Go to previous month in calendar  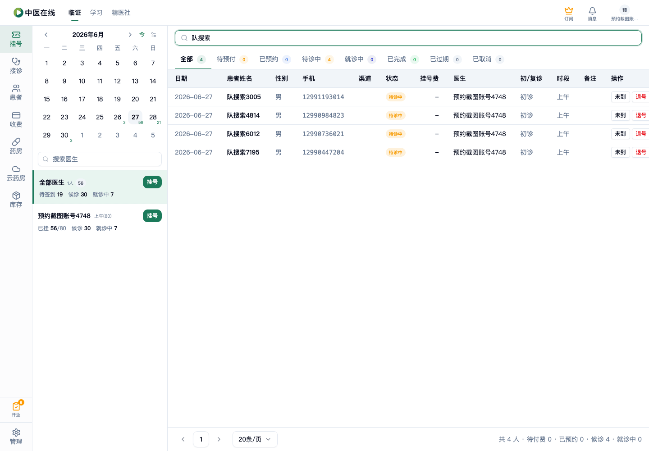[46, 35]
